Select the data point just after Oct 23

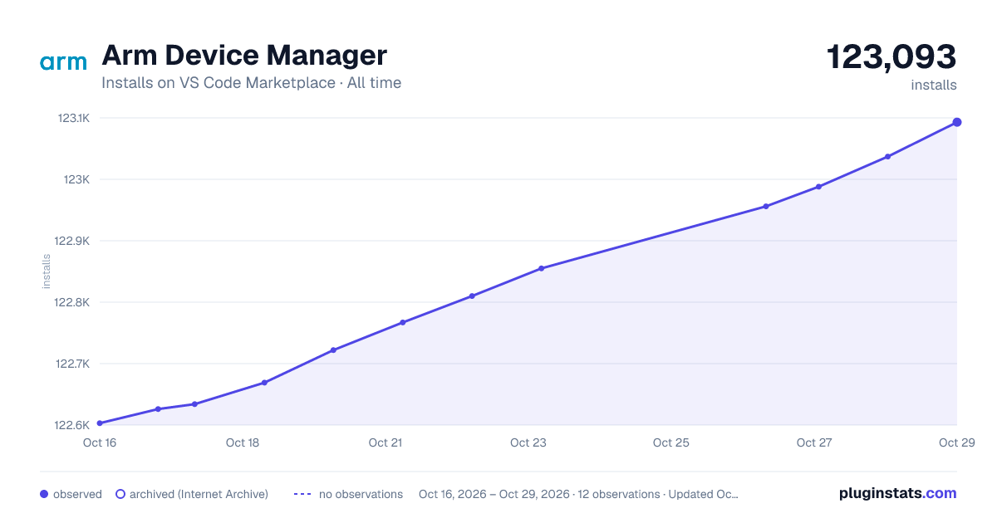541,268
